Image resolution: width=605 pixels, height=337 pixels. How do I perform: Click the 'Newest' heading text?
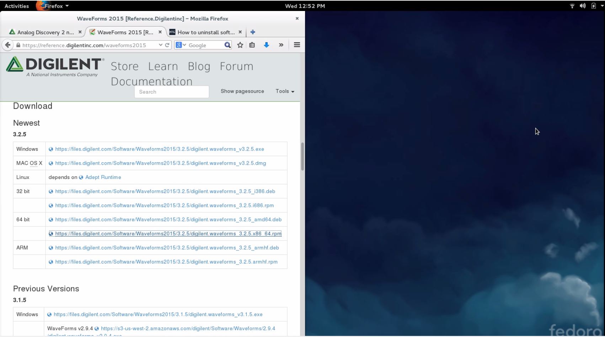click(27, 123)
